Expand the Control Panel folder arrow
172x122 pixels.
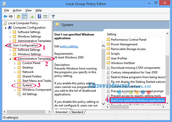coord(15,63)
